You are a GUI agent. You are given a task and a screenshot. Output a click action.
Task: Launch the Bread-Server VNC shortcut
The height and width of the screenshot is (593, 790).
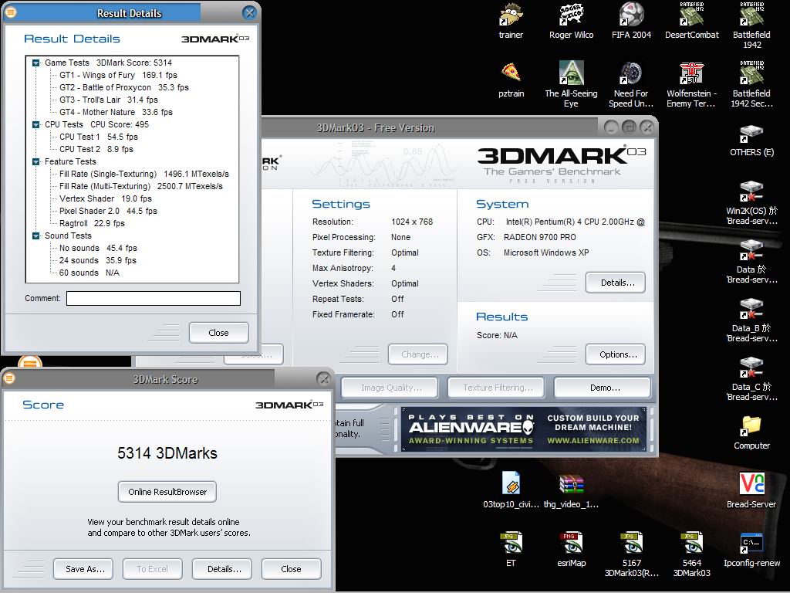click(x=751, y=490)
